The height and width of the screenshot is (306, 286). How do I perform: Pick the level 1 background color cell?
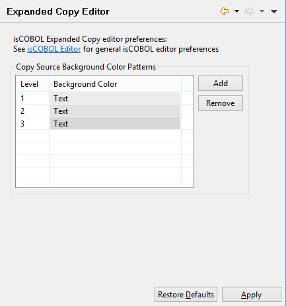point(115,99)
